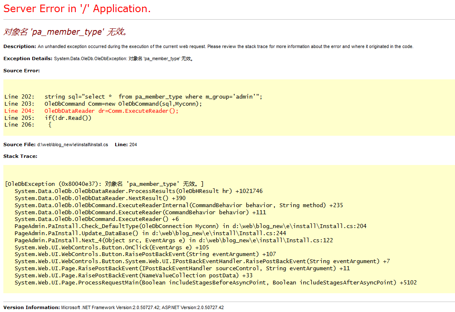Click source Line 202 with the SQL string
This screenshot has width=455, height=312.
tap(133, 96)
